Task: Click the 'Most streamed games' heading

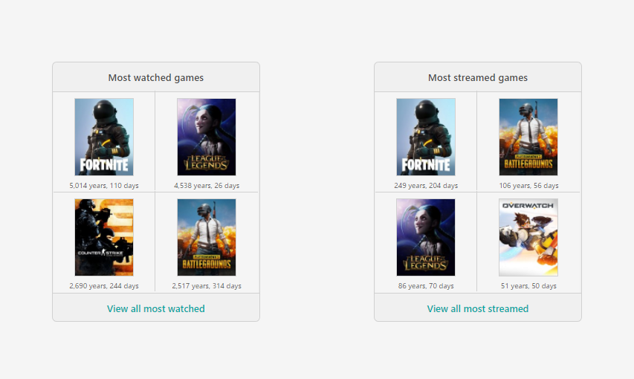Action: (477, 78)
